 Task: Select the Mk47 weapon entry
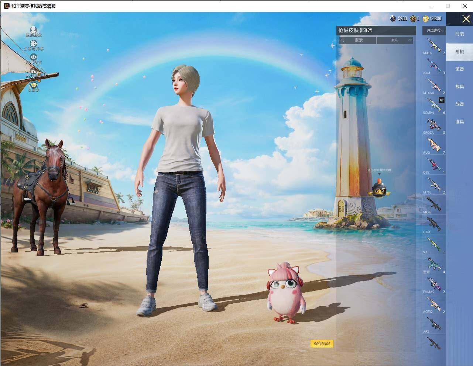point(434,205)
